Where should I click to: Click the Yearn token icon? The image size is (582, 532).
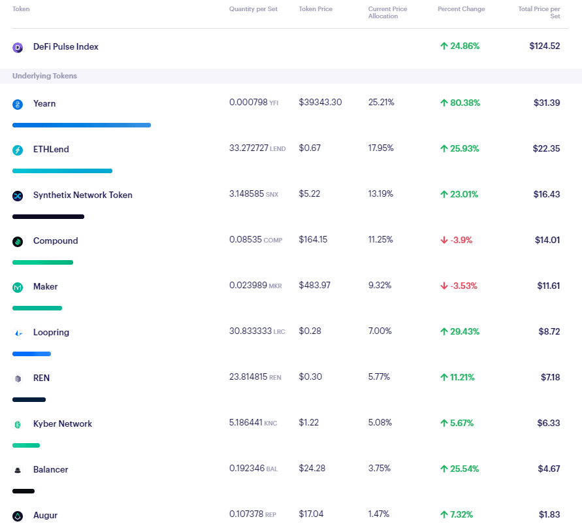(18, 105)
